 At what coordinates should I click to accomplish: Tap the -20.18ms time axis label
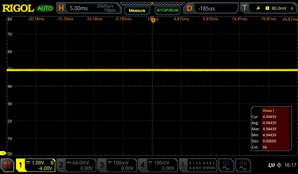36,19
